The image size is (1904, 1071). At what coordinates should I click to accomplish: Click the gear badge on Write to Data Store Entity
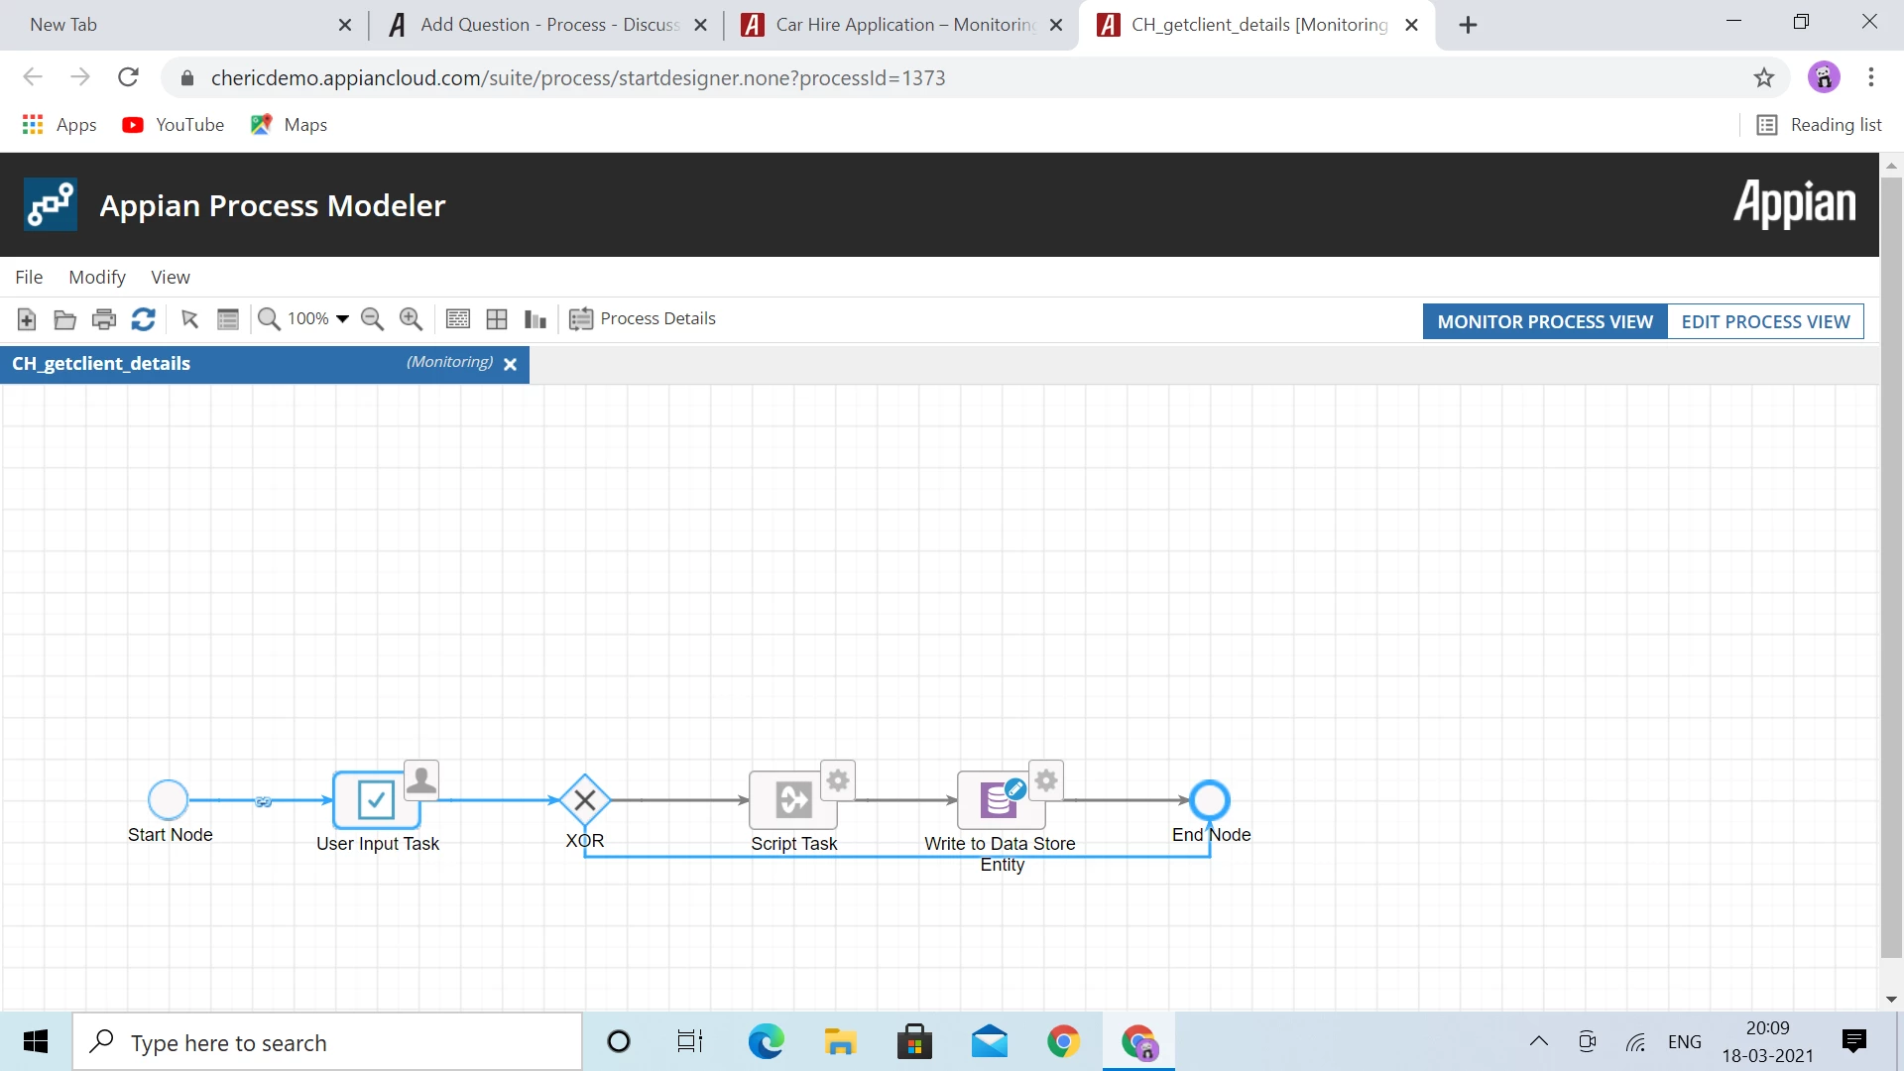click(1046, 779)
